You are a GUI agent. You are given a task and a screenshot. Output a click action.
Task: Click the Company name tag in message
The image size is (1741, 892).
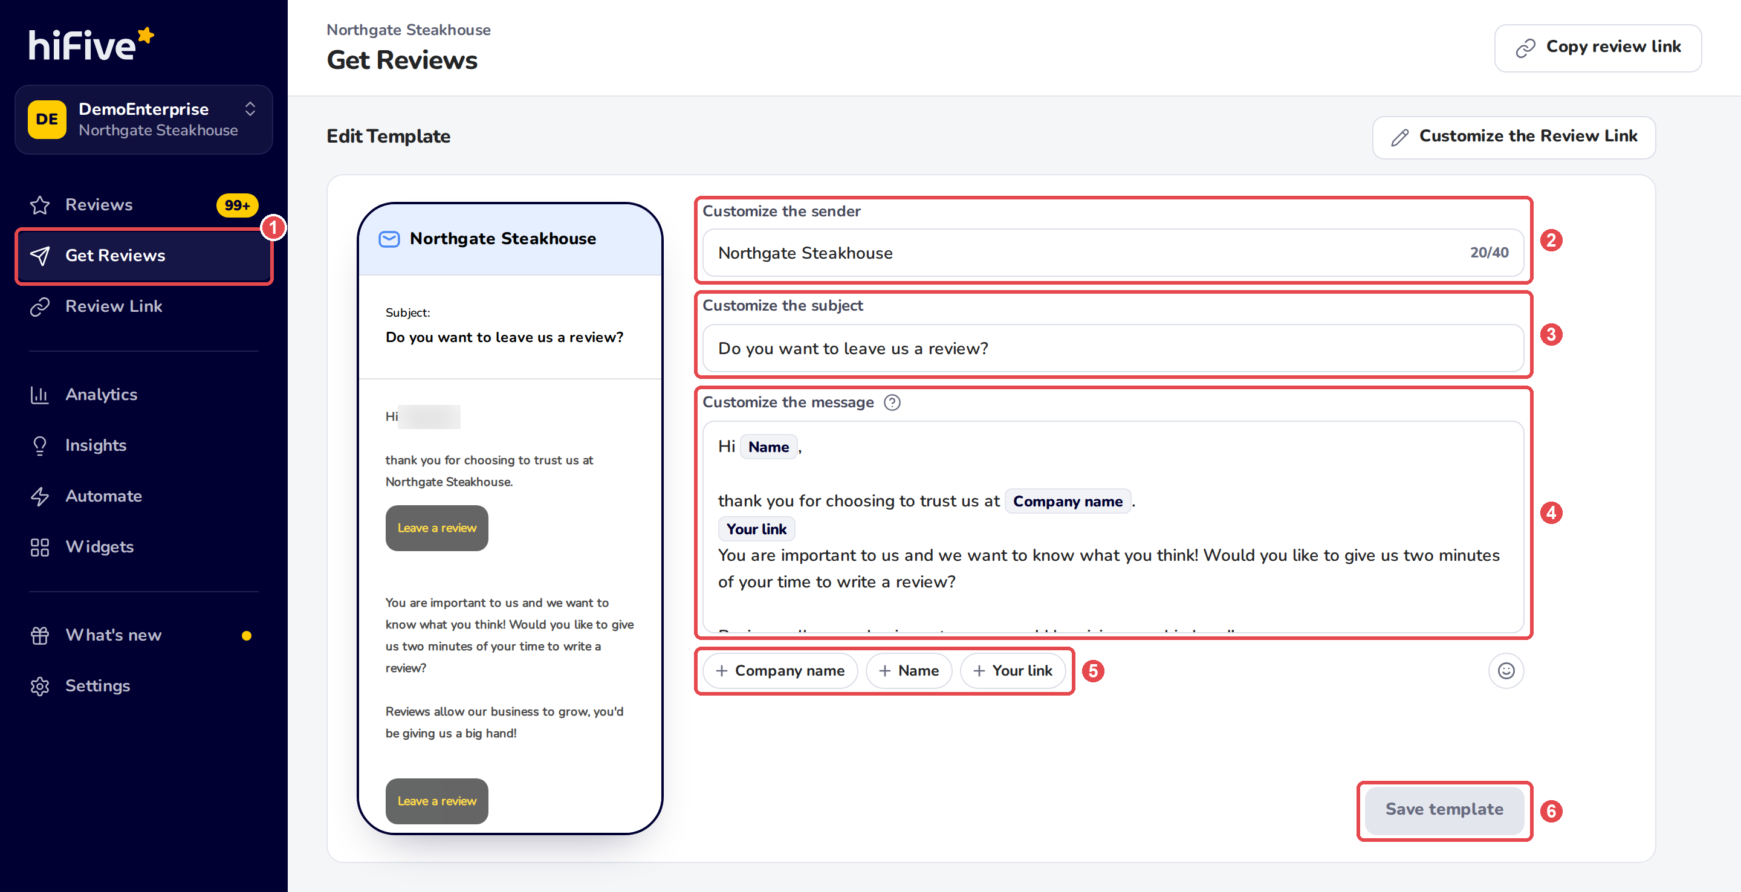[1067, 502]
